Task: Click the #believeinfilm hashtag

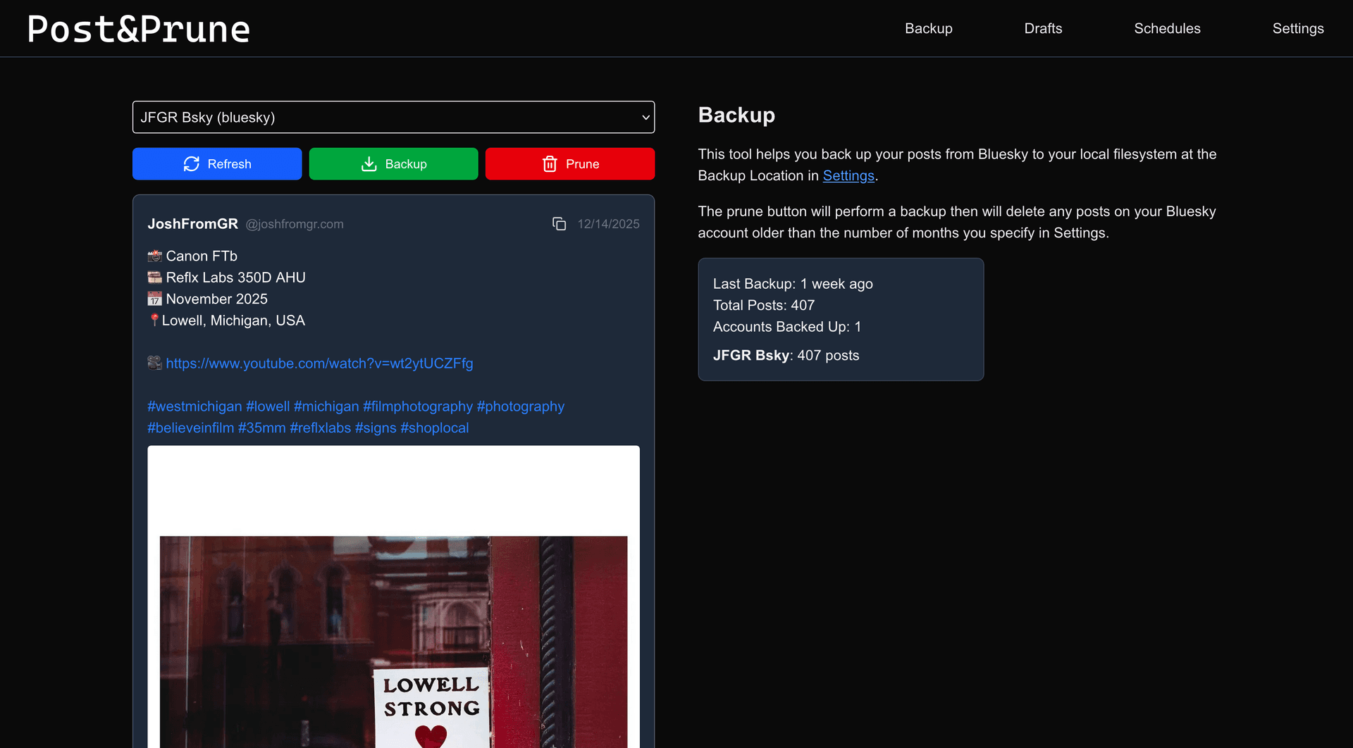Action: point(190,428)
